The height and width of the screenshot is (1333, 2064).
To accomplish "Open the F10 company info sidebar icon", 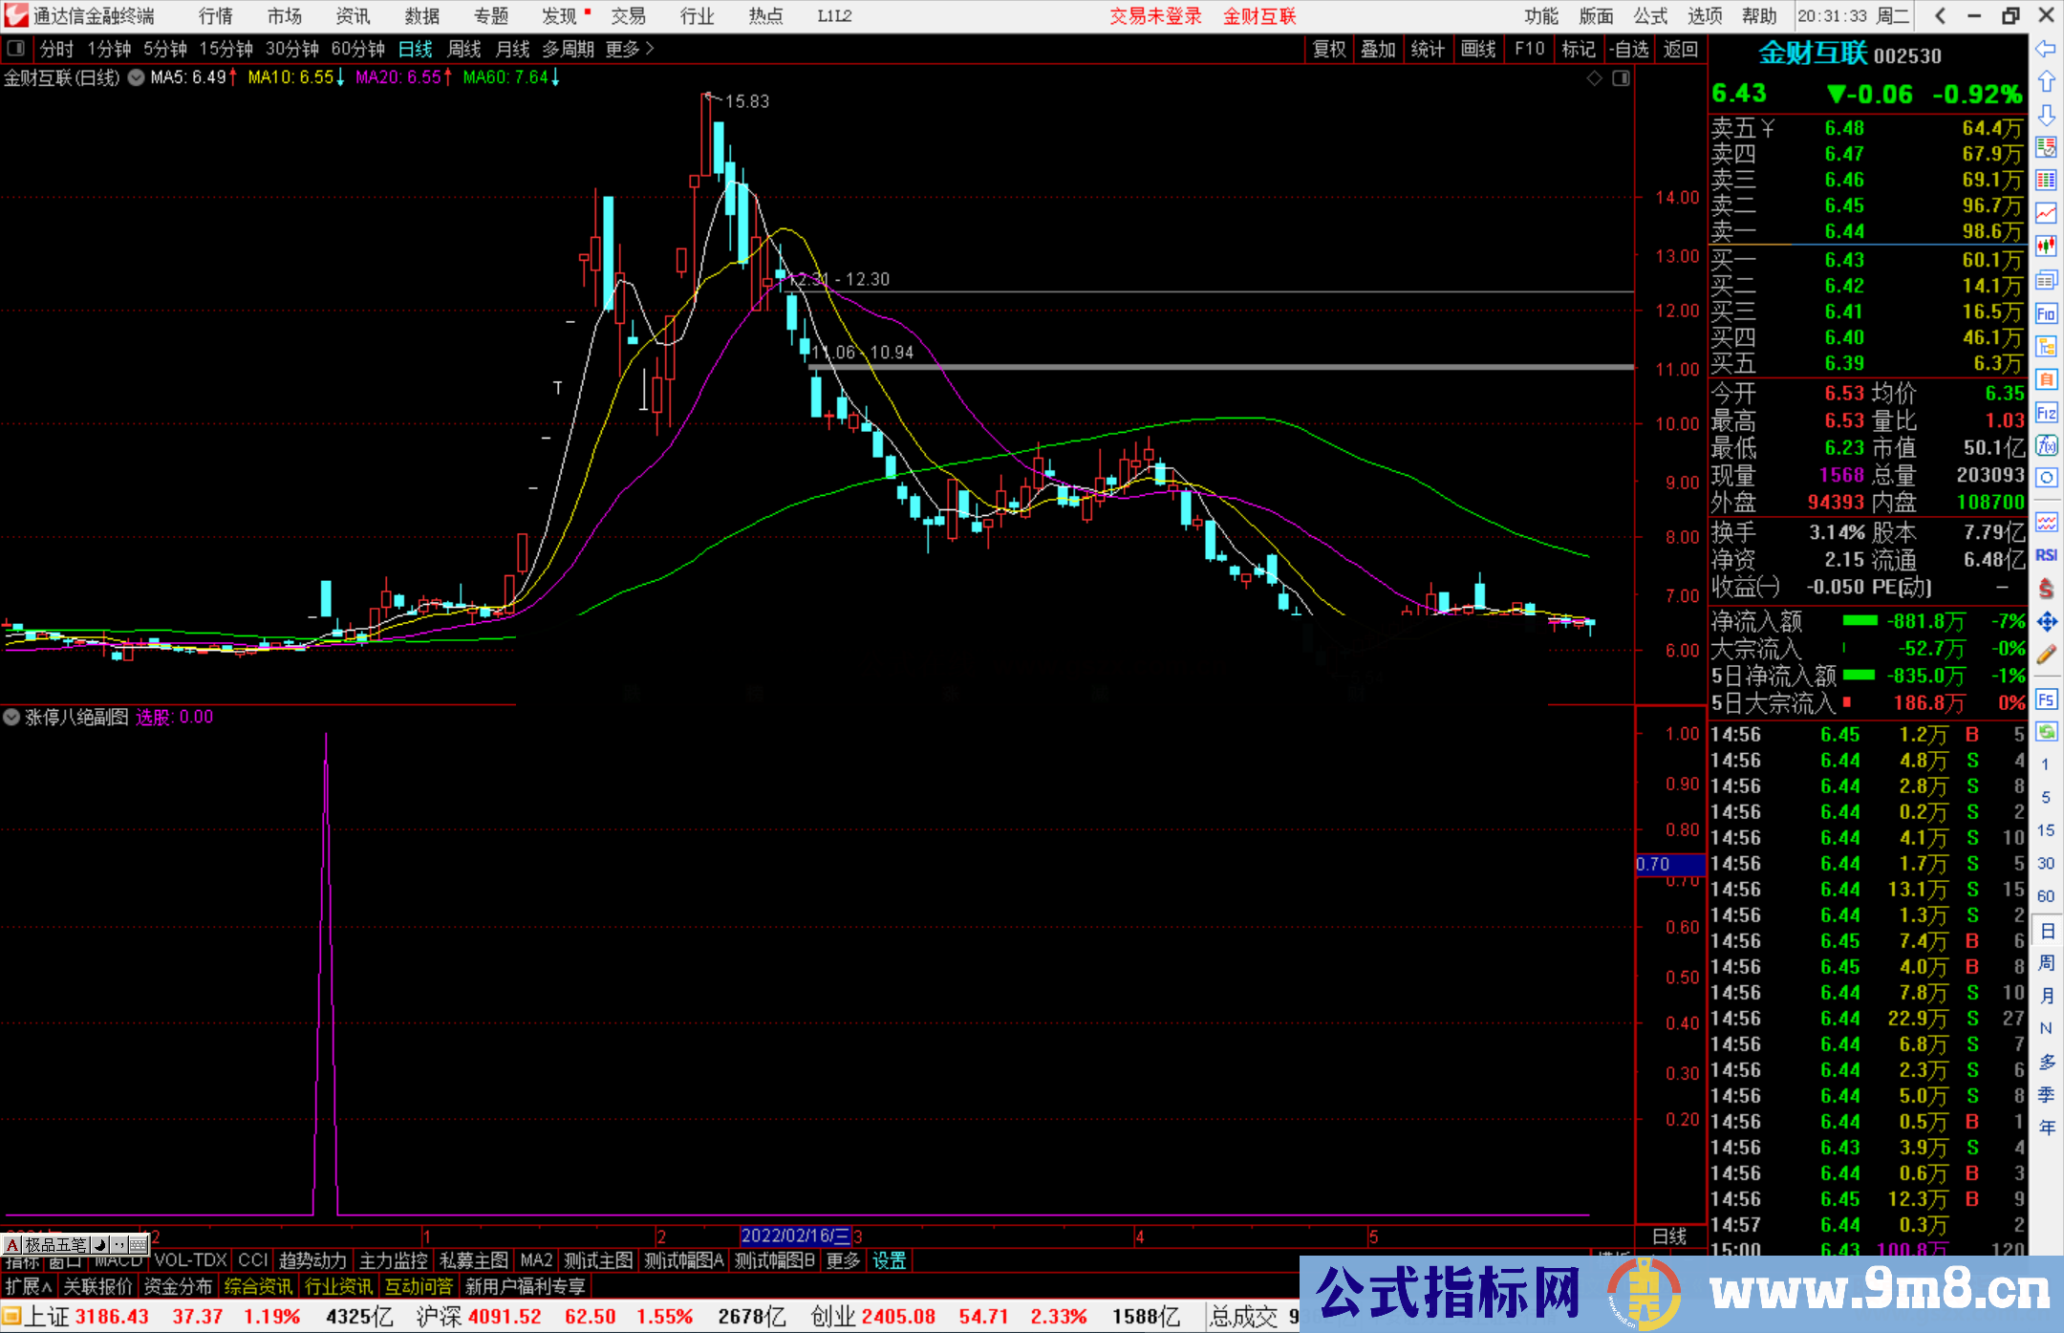I will pyautogui.click(x=2046, y=313).
